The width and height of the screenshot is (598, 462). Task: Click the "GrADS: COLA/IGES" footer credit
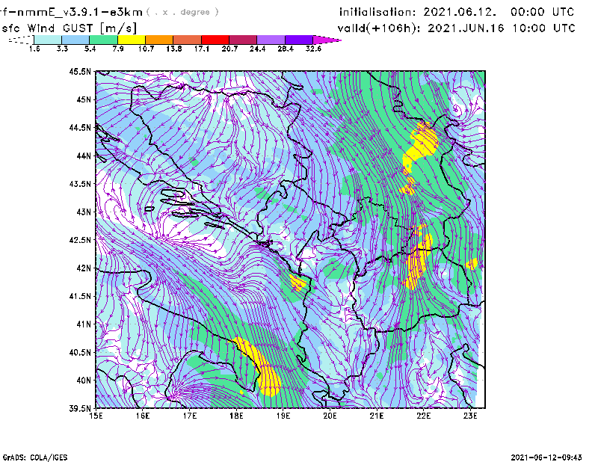tap(35, 458)
